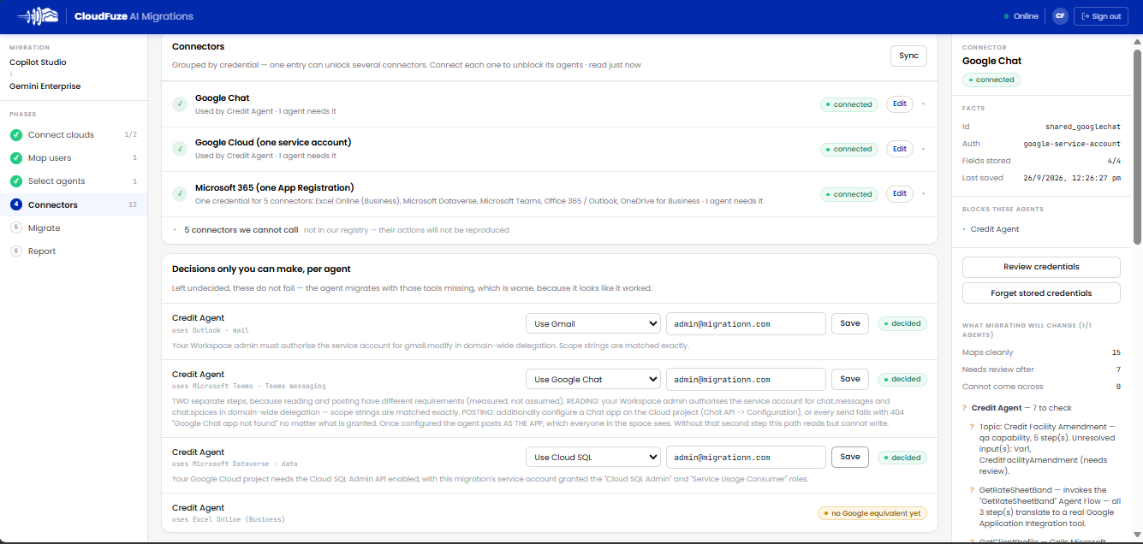The width and height of the screenshot is (1143, 544).
Task: Open the Use Cloud SQL dropdown
Action: tap(593, 457)
